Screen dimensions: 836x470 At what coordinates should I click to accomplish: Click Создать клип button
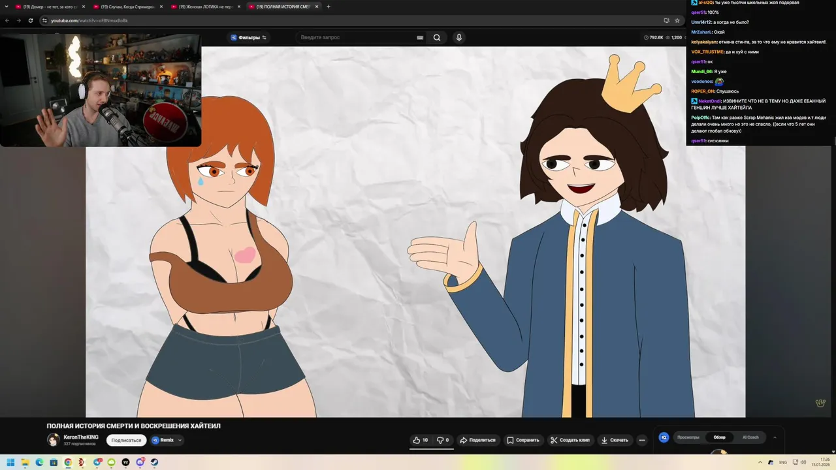(x=570, y=440)
